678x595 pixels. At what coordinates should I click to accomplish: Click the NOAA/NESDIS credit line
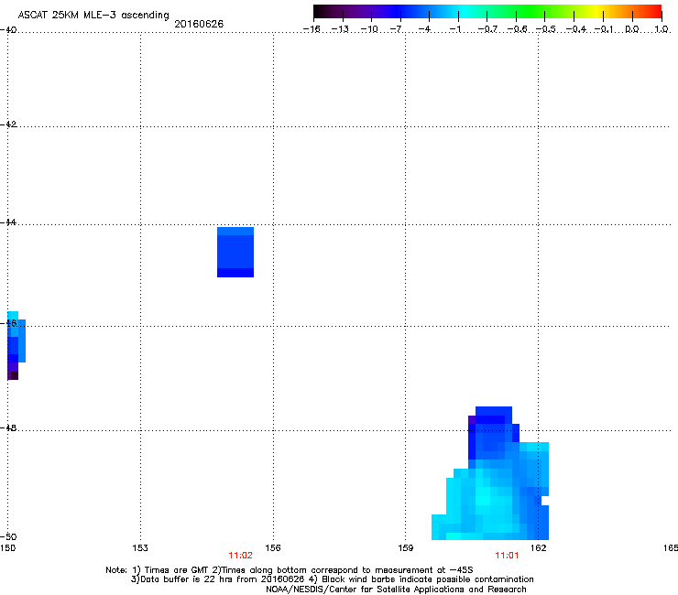click(x=396, y=590)
